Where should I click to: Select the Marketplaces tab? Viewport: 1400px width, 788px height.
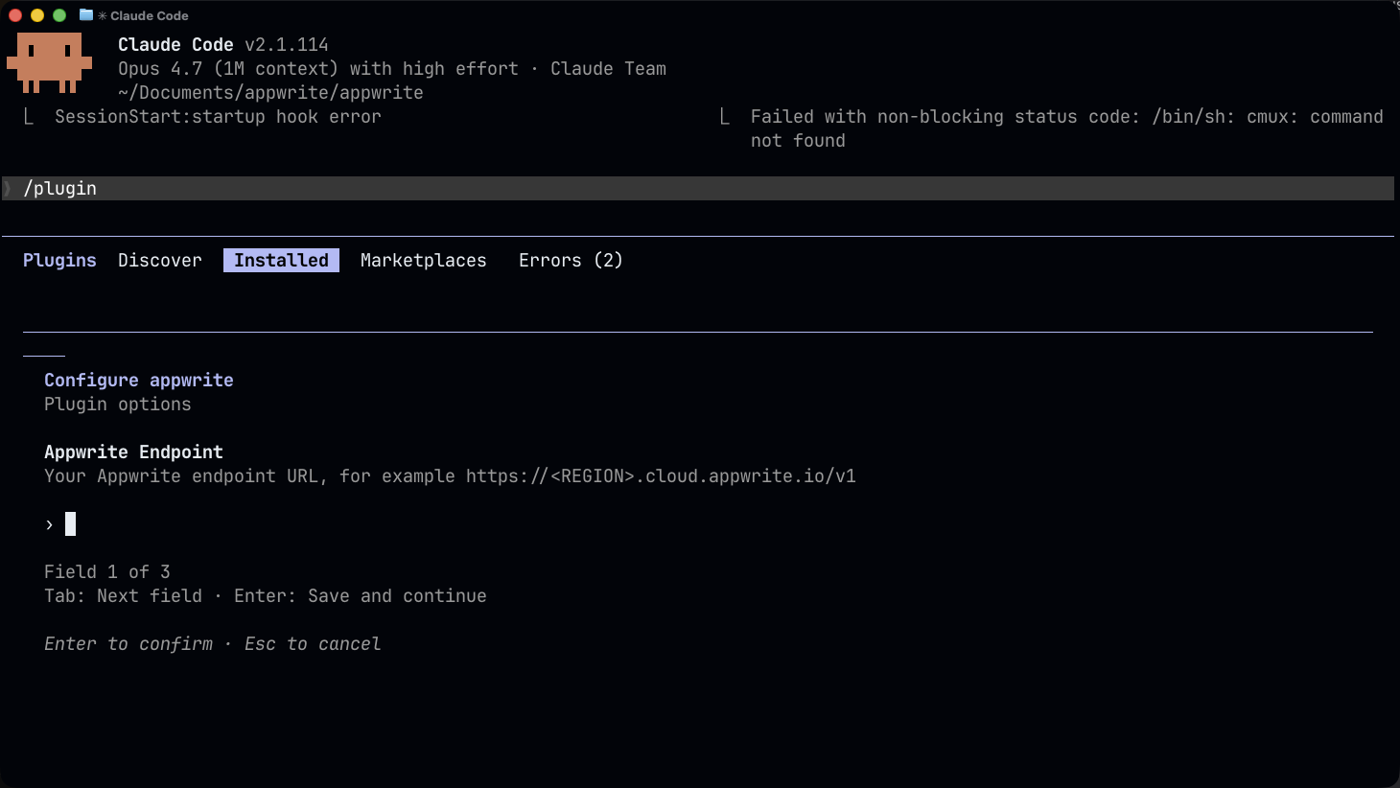point(423,260)
